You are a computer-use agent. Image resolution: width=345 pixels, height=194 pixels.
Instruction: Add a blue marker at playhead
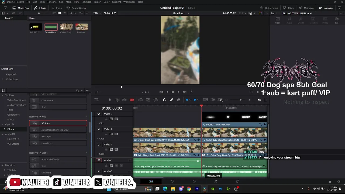(195, 100)
